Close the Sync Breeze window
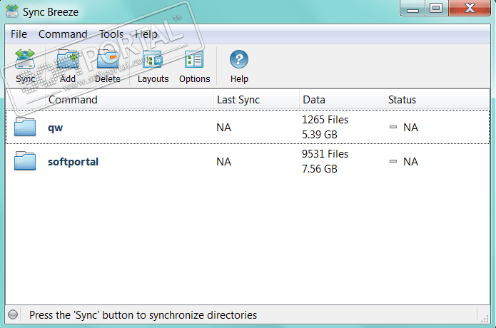The height and width of the screenshot is (328, 496). (x=470, y=9)
